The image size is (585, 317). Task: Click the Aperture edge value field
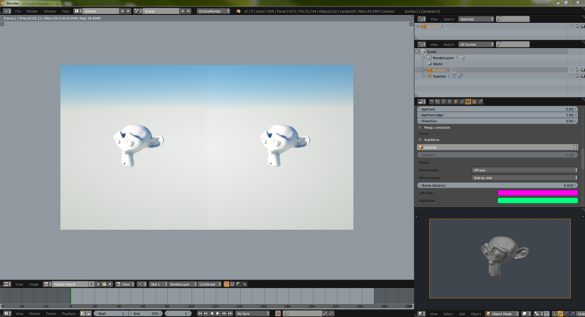point(497,115)
